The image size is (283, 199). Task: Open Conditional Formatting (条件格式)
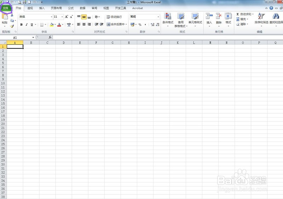[168, 20]
